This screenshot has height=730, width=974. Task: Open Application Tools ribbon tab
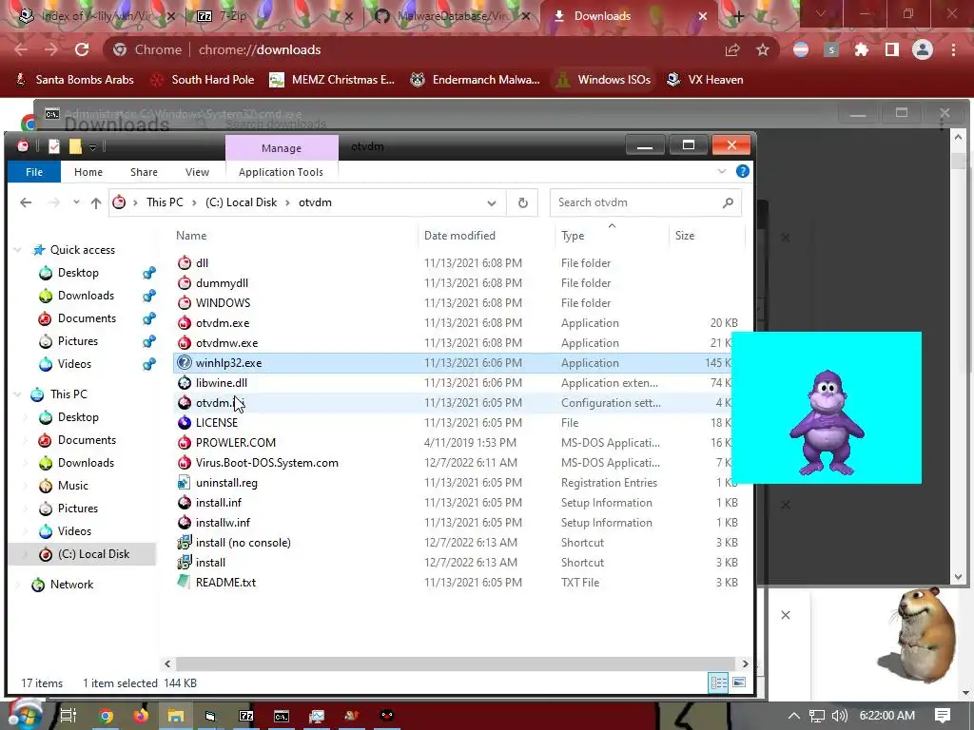(281, 172)
